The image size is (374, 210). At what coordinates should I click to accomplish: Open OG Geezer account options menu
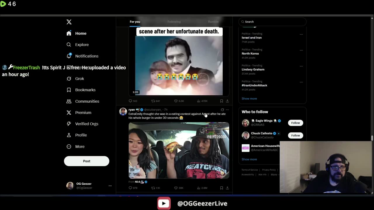110,186
